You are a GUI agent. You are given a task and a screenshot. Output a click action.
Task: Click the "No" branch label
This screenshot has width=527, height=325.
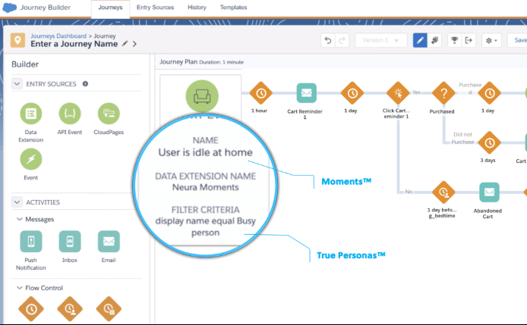(409, 192)
